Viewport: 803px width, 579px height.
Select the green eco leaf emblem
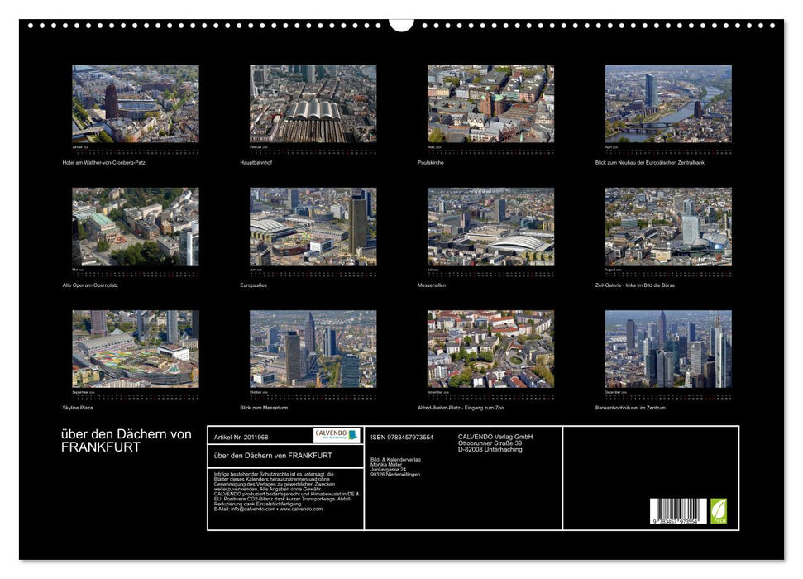click(719, 510)
